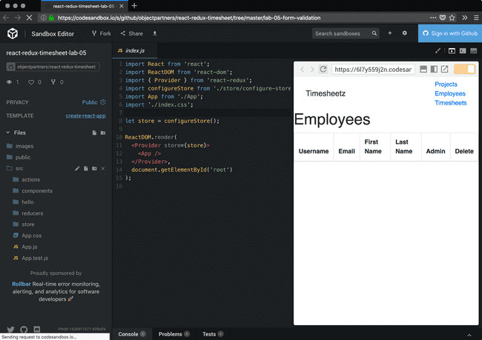
Task: Collapse the Files section
Action: (9, 133)
